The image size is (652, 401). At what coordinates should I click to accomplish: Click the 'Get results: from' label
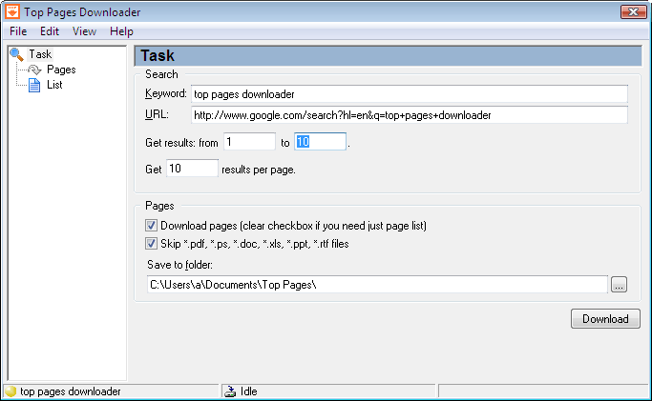[x=181, y=143]
